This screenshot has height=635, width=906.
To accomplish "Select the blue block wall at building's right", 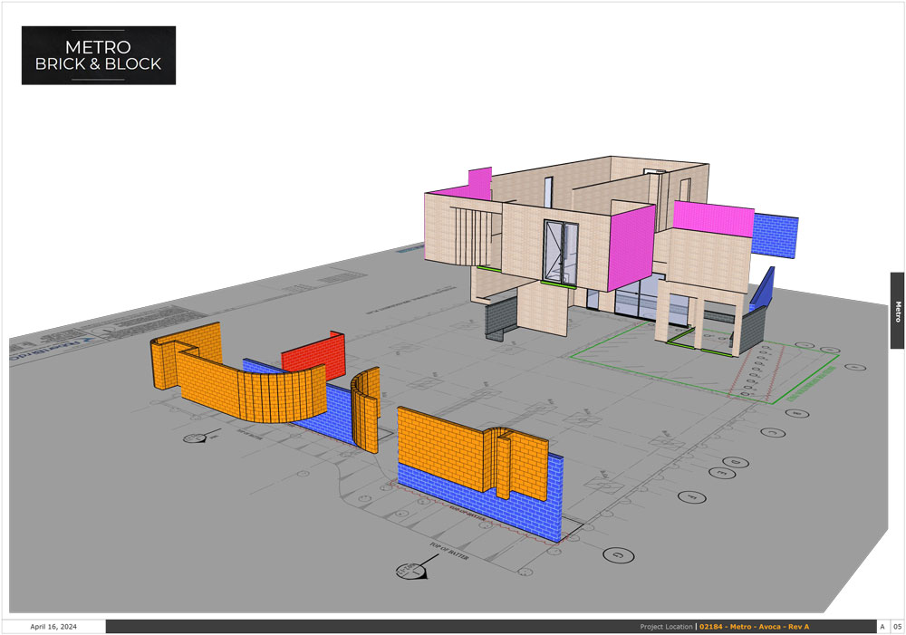I will [775, 234].
